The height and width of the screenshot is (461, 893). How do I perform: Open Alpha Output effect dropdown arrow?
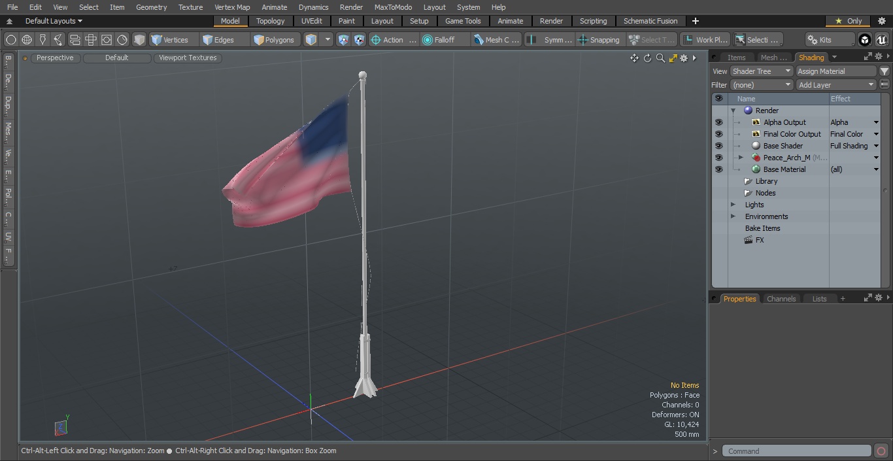(x=876, y=122)
